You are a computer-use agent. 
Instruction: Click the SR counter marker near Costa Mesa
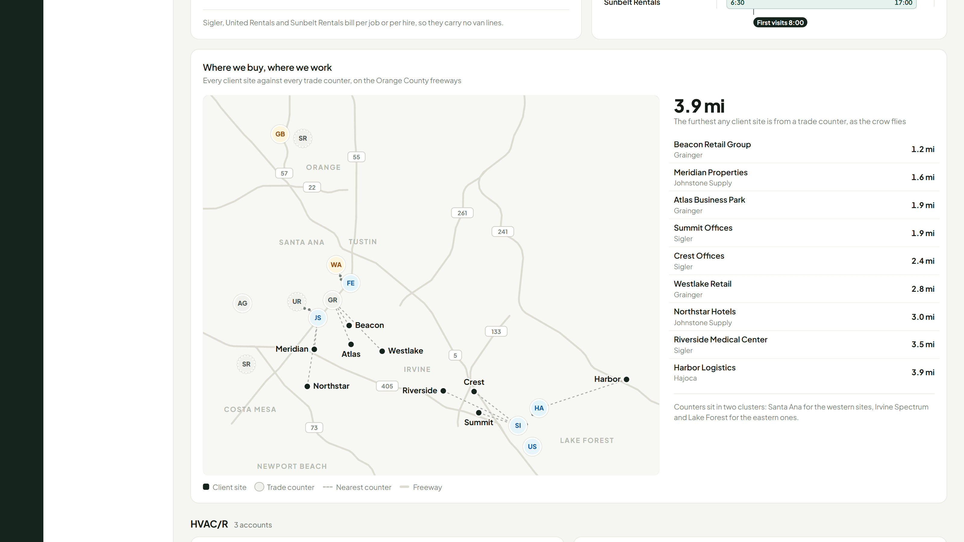pos(246,364)
